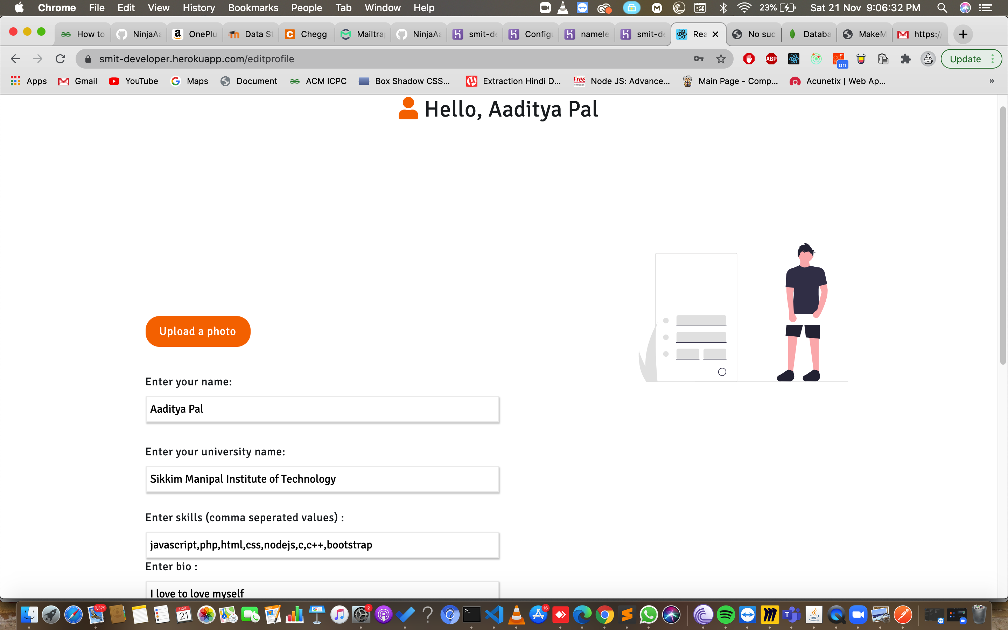Click the Upload a photo button

197,331
